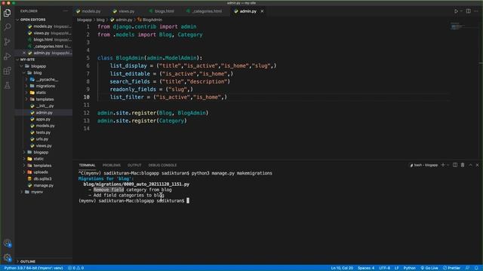Open tests.py in the file tree
The height and width of the screenshot is (271, 483).
tap(43, 132)
